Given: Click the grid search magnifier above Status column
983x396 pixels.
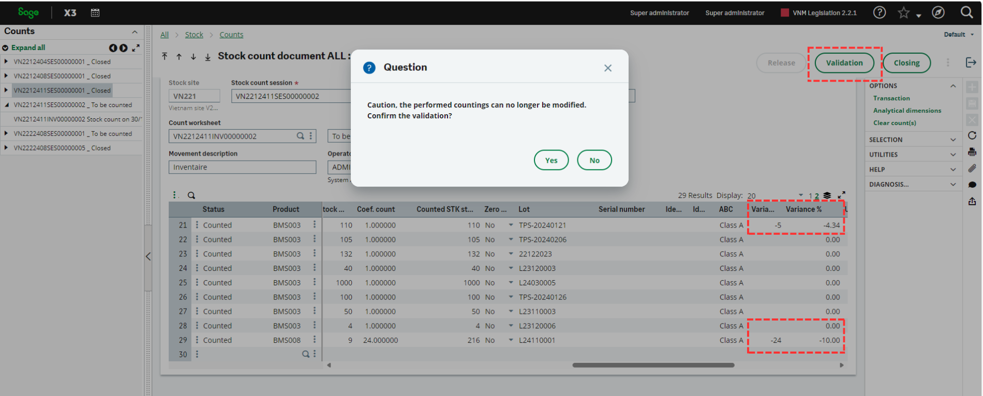Looking at the screenshot, I should point(191,195).
